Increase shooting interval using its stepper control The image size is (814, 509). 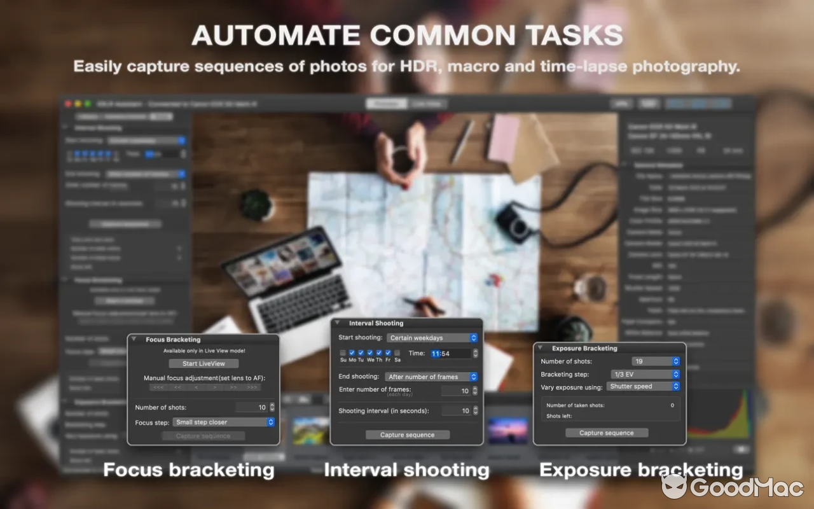coord(475,408)
